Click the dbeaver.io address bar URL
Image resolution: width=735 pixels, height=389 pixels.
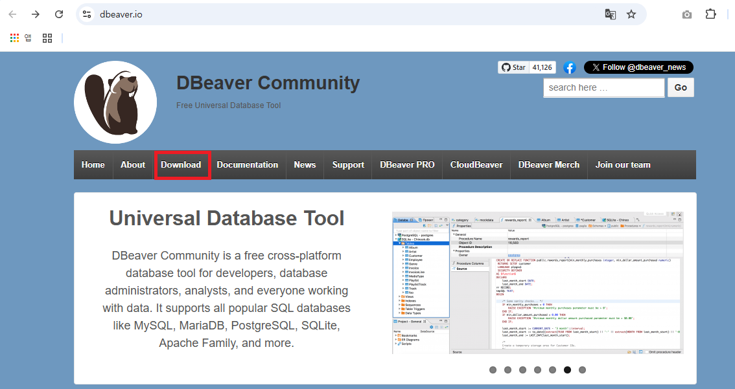point(121,14)
